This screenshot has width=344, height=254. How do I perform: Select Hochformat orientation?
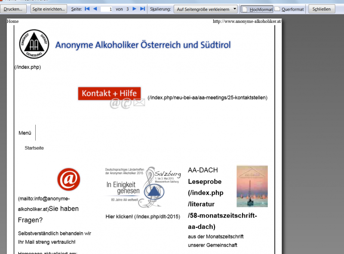[x=257, y=9]
